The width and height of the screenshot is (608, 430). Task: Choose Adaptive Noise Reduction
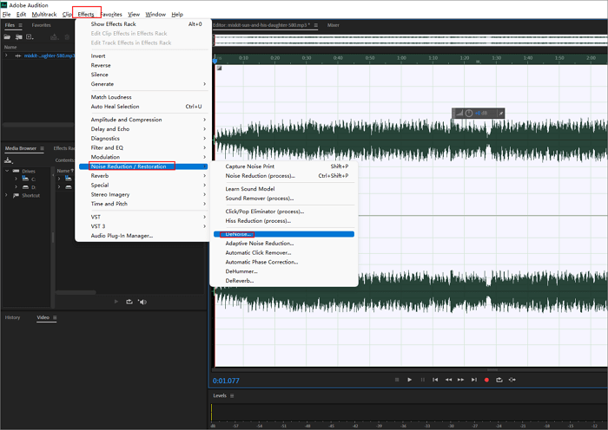284,244
